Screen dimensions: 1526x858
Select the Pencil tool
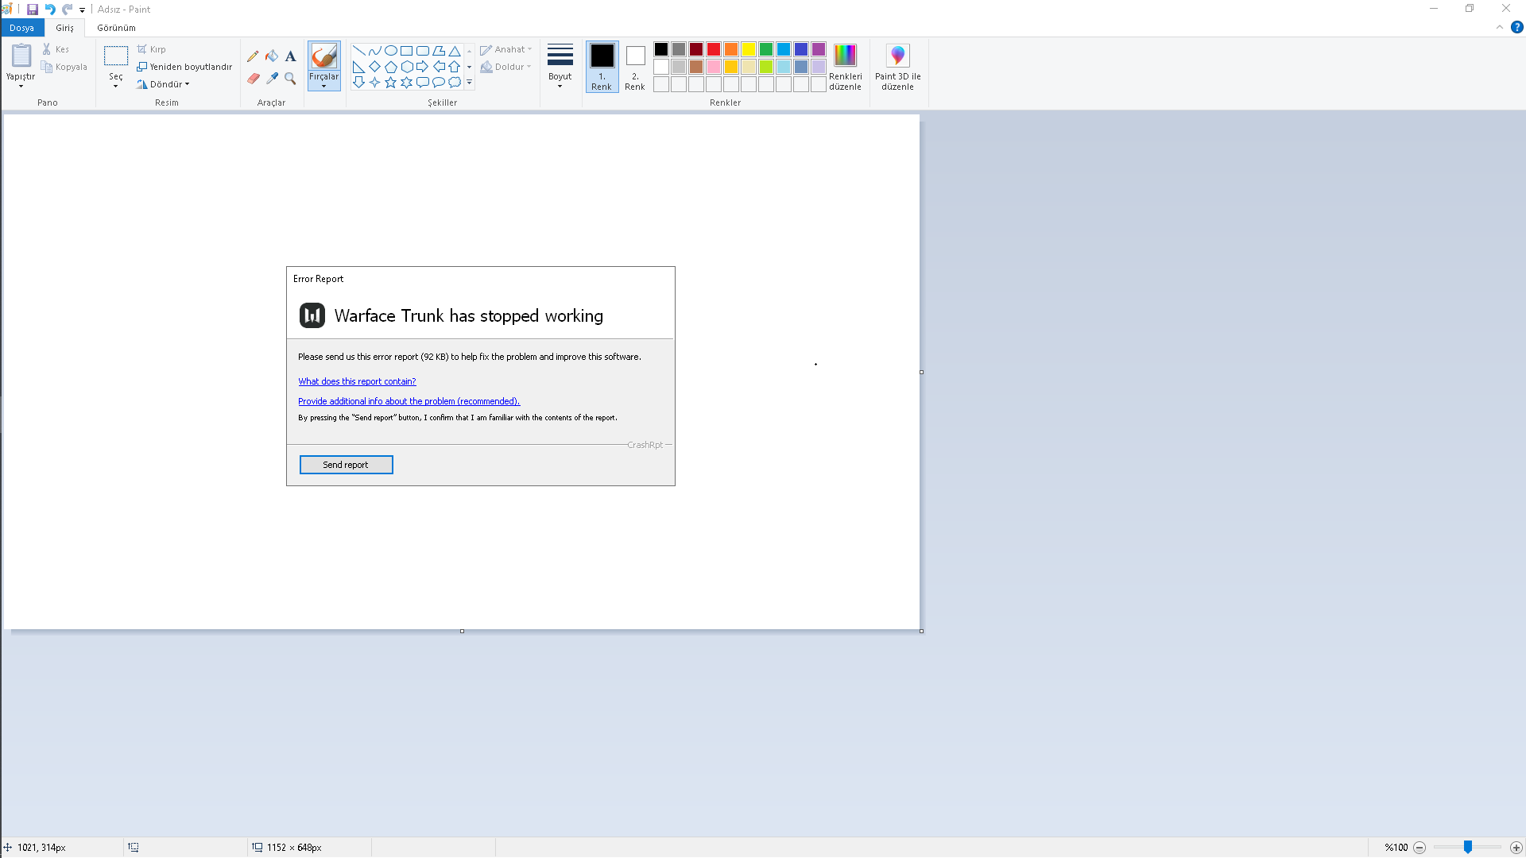coord(253,56)
